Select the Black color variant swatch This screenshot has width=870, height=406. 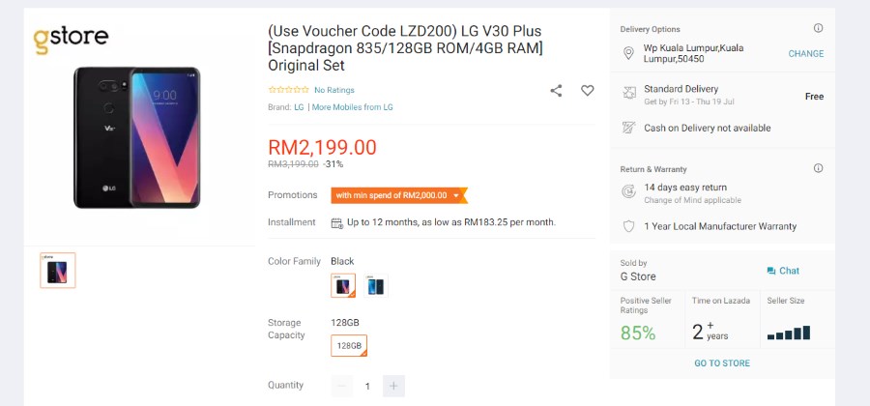click(343, 285)
